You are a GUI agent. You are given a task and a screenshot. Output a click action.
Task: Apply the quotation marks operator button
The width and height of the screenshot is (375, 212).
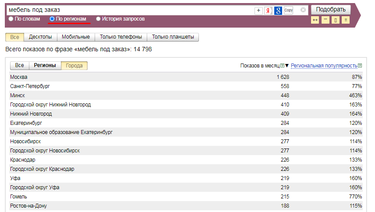click(x=325, y=20)
